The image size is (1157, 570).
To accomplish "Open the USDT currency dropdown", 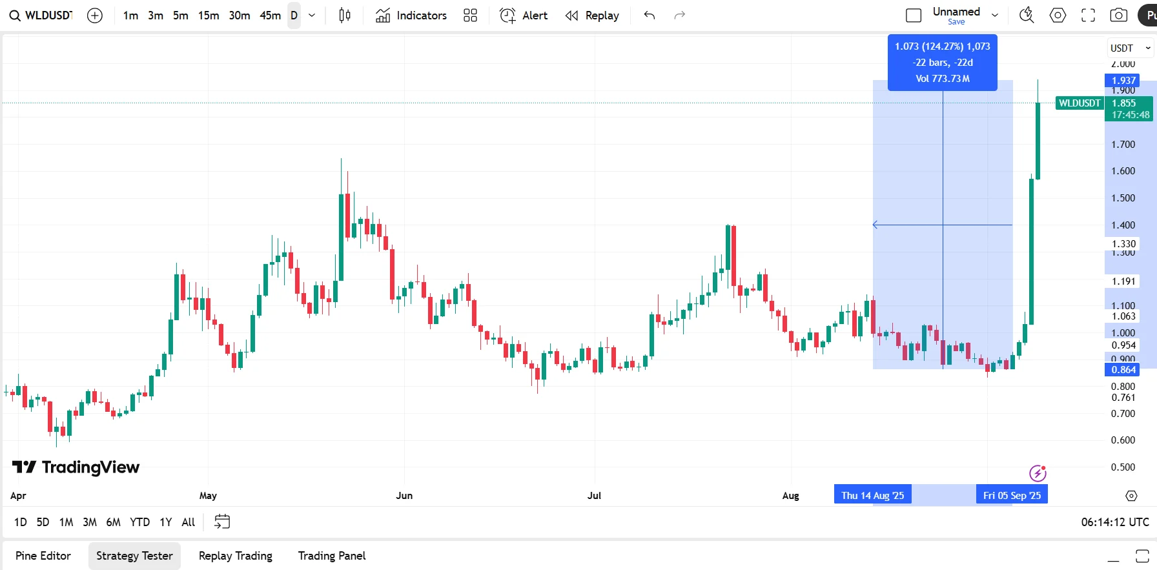I will tap(1130, 48).
